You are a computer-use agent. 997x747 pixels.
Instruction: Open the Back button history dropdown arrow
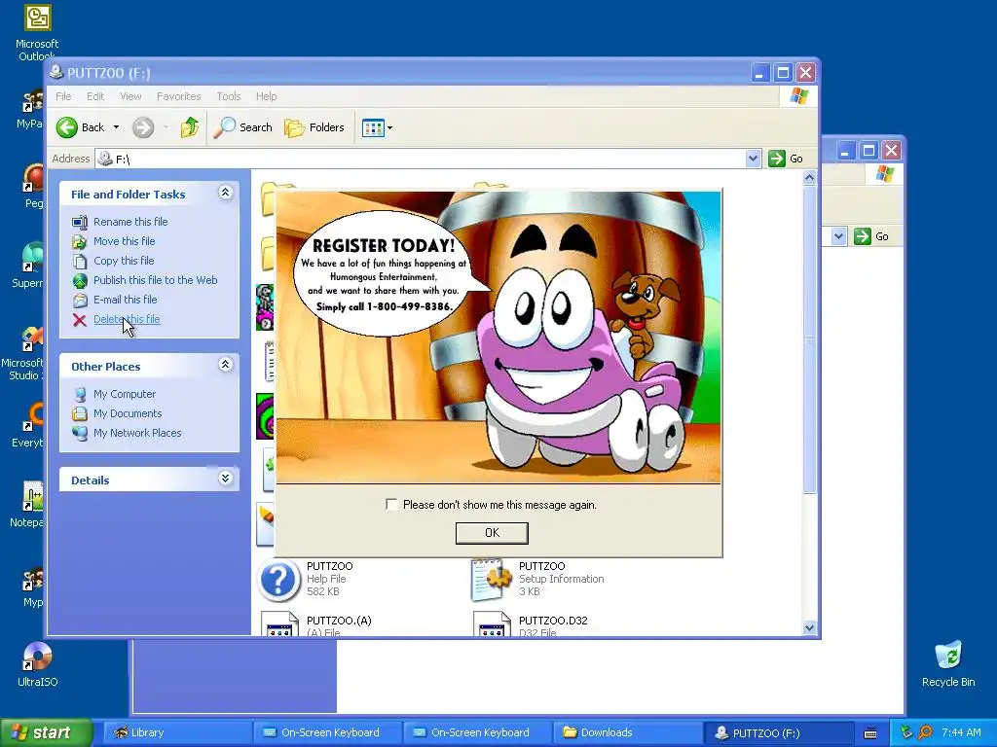click(x=117, y=127)
